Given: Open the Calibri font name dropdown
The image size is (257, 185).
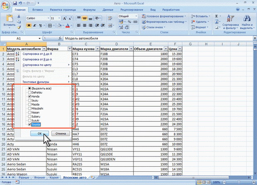Looking at the screenshot, I should (48, 18).
